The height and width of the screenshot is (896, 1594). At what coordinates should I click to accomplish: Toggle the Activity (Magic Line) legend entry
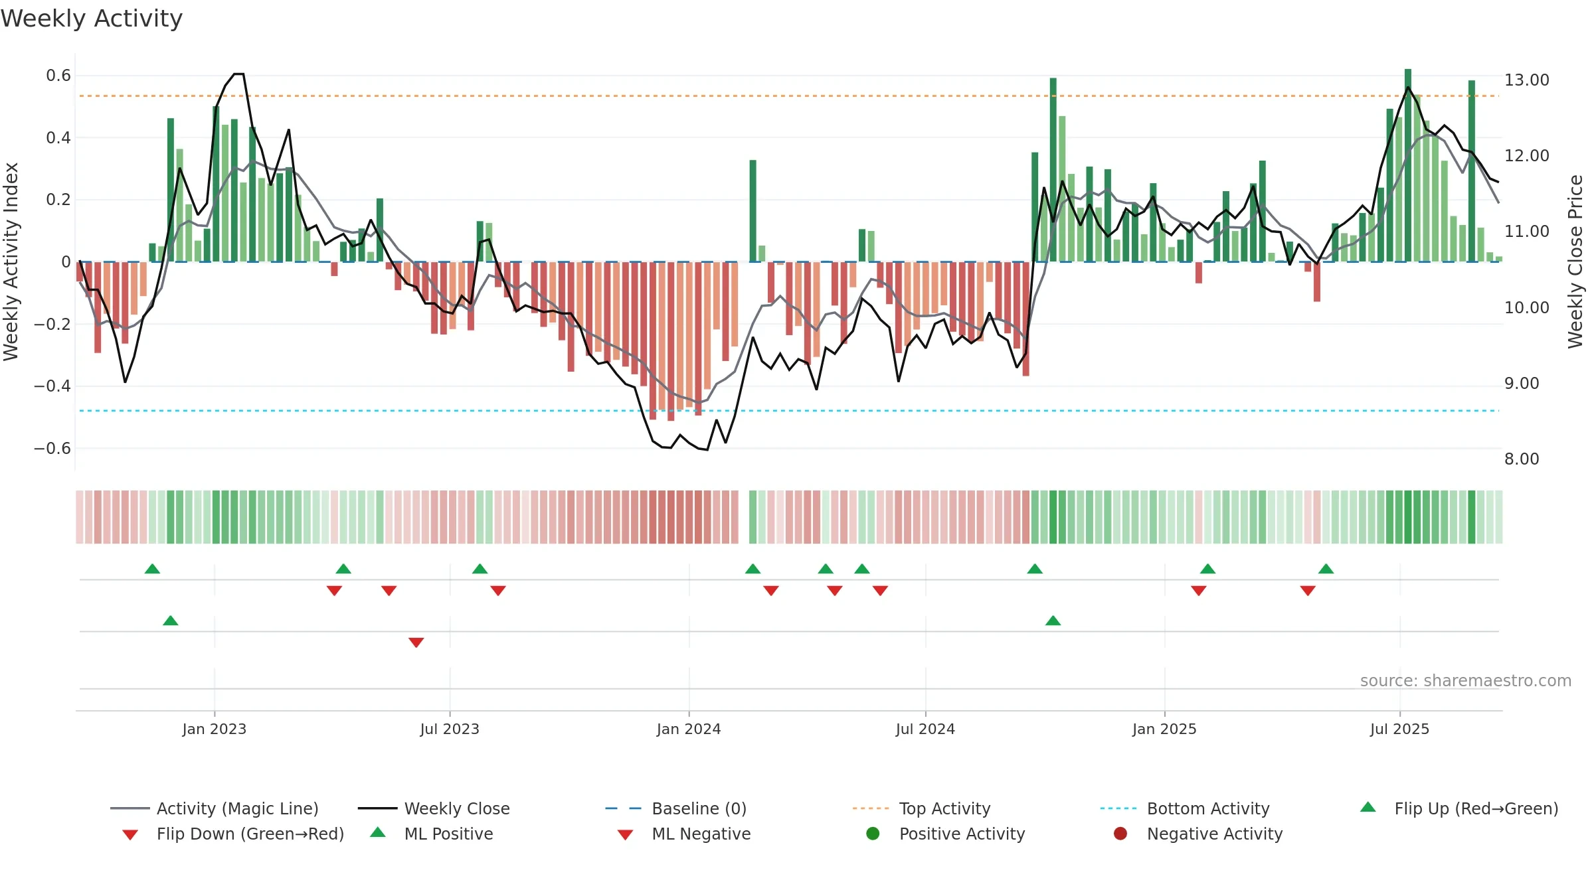click(x=215, y=808)
